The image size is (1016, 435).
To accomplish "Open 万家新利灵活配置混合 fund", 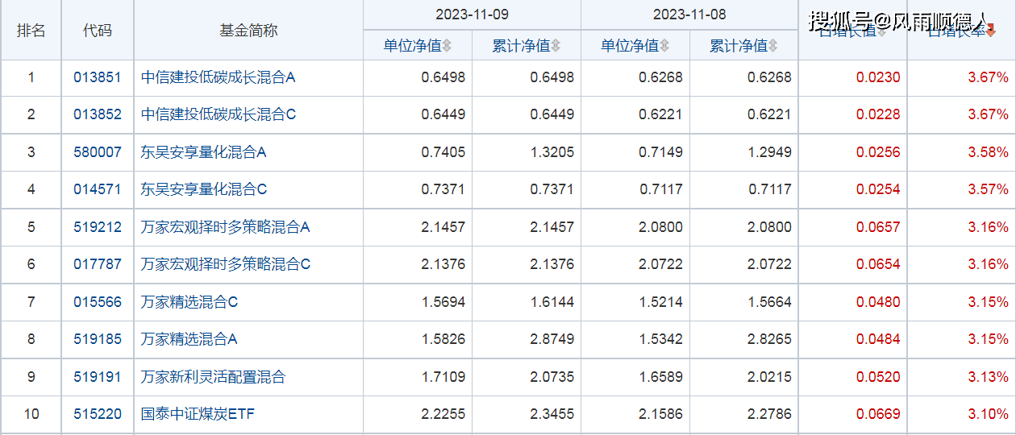I will click(213, 377).
